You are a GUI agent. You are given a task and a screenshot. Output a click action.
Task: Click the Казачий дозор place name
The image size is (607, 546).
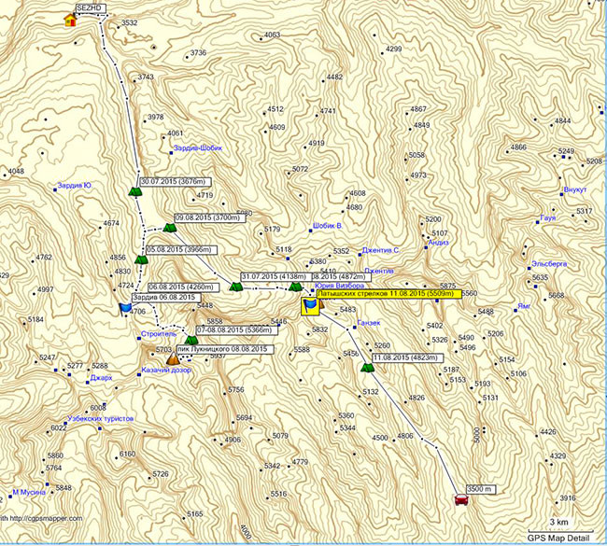click(x=166, y=370)
